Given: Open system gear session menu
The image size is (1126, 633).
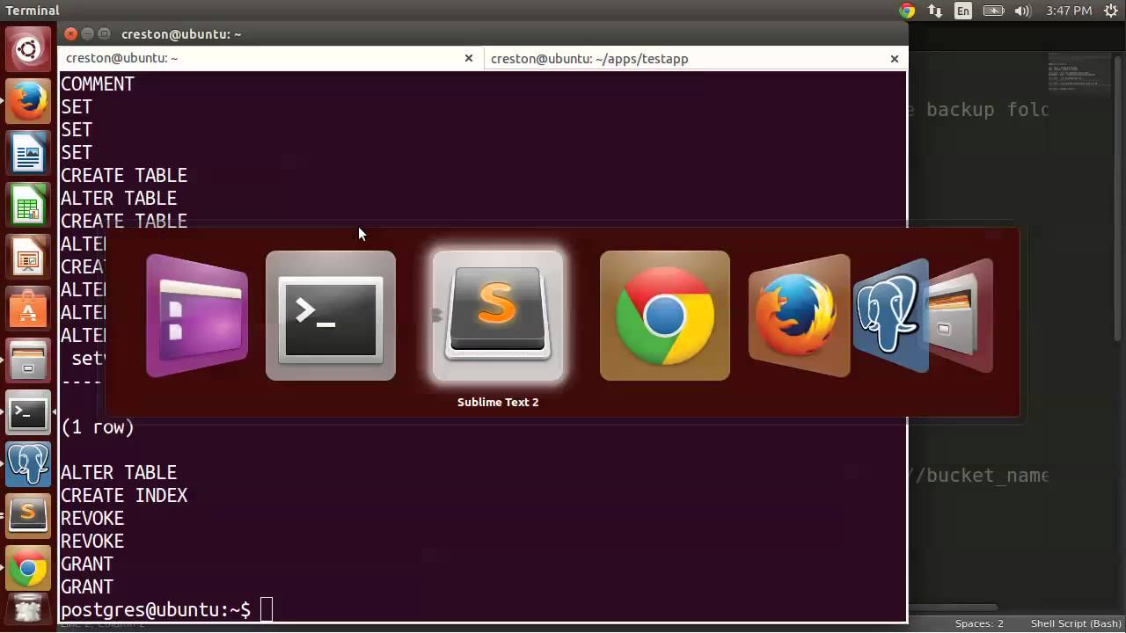Looking at the screenshot, I should (1110, 11).
